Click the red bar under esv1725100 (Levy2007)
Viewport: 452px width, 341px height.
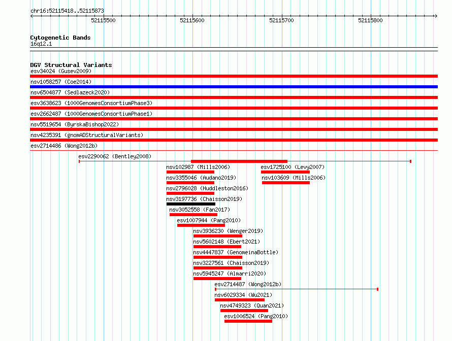click(x=285, y=172)
